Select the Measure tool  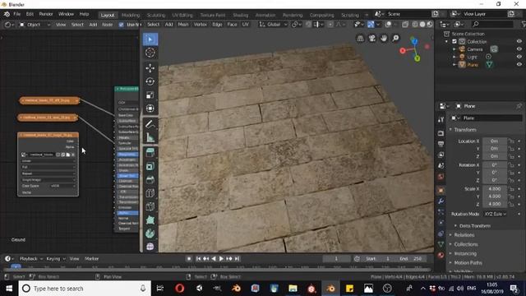tap(150, 137)
